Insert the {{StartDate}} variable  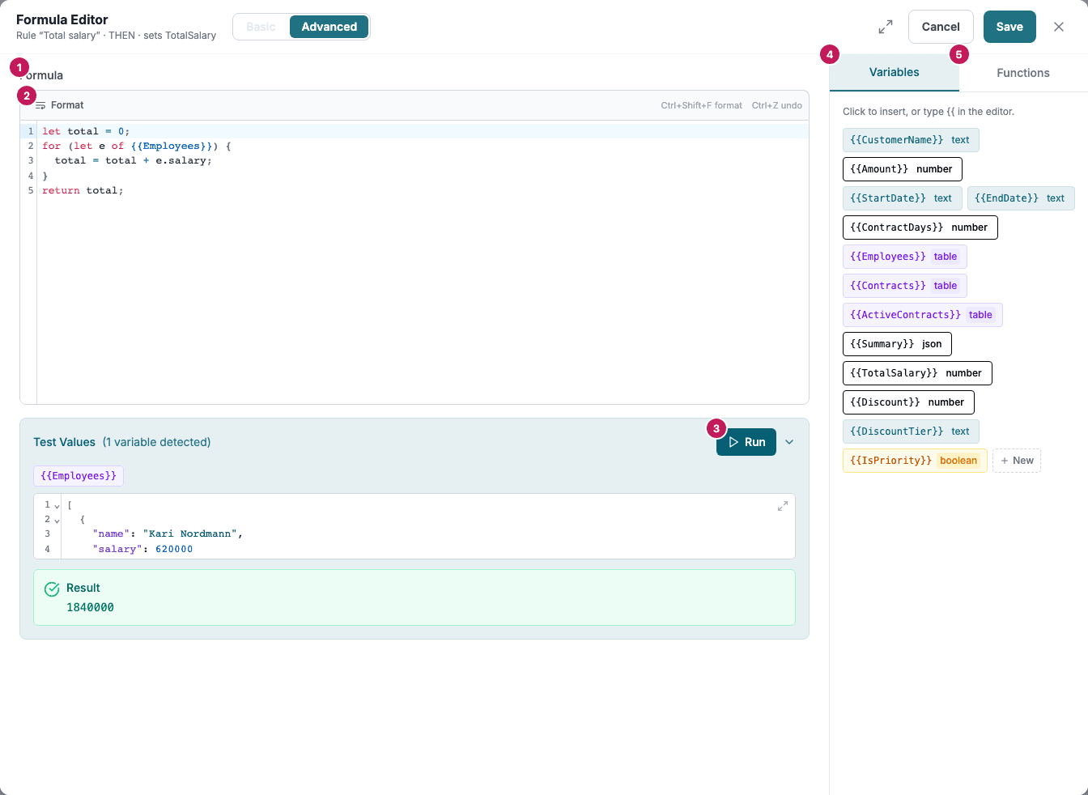903,198
